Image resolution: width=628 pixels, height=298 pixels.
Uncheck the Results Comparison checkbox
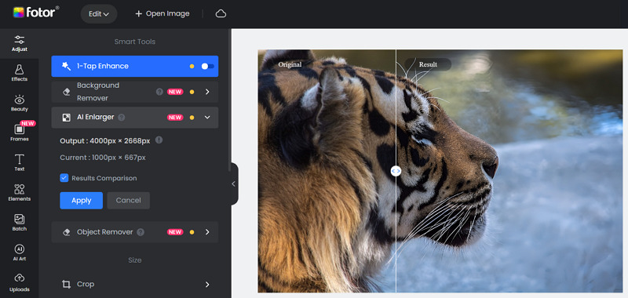(x=64, y=178)
